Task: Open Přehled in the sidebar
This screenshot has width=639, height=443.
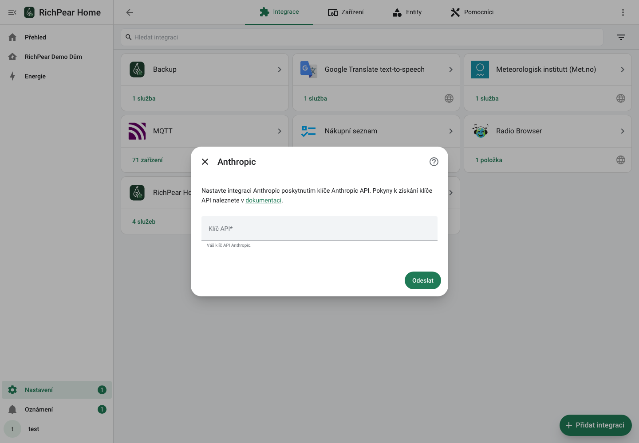Action: click(57, 37)
